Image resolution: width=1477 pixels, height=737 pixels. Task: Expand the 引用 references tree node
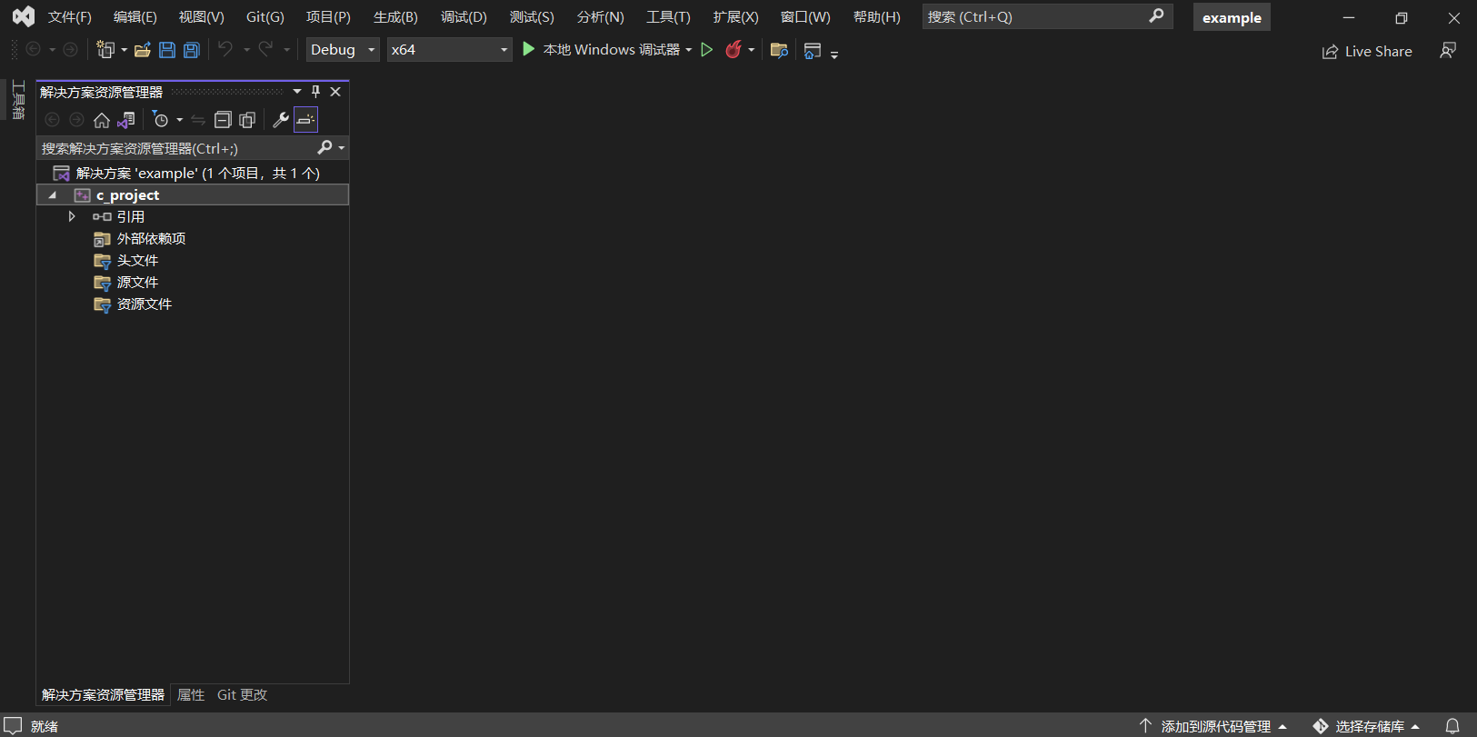[x=72, y=217]
